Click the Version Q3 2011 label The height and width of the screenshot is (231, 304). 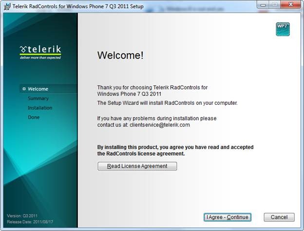[x=21, y=215]
